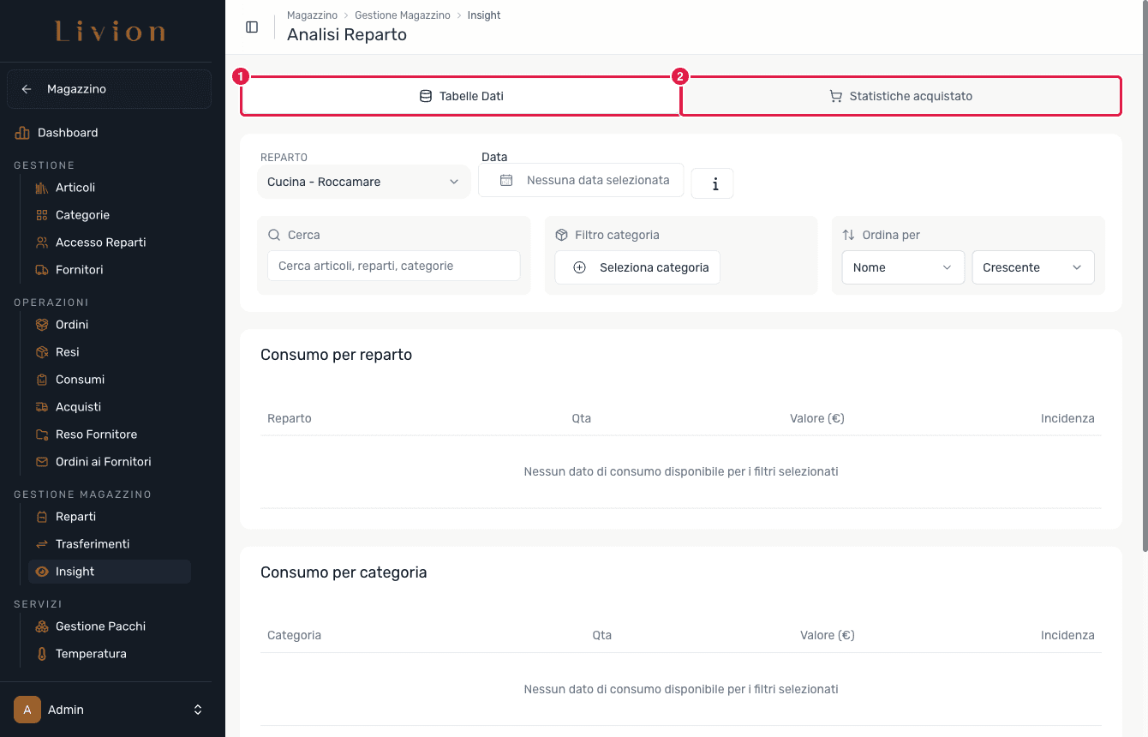Toggle the sidebar collapse icon
1148x737 pixels.
pyautogui.click(x=252, y=27)
